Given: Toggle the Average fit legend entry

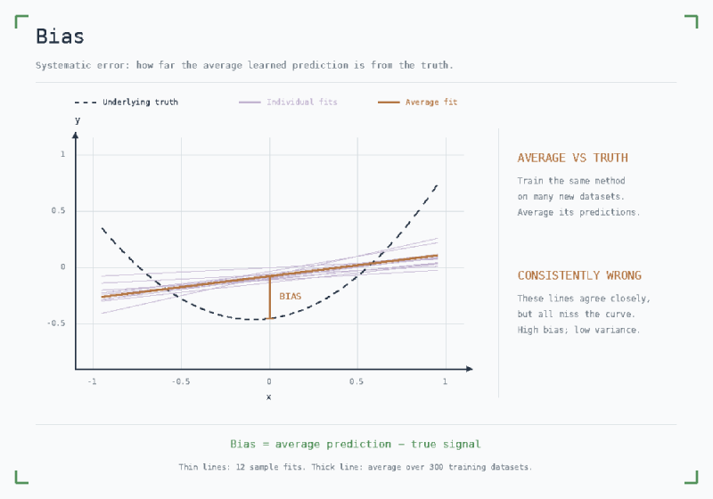Looking at the screenshot, I should tap(417, 102).
